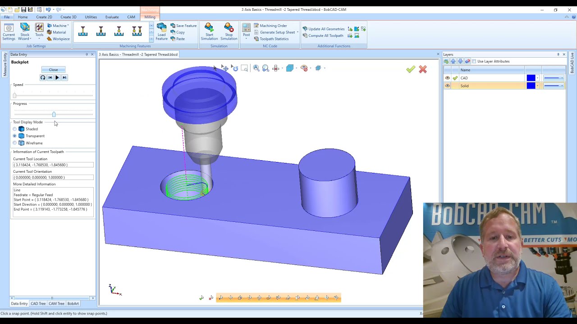The image size is (577, 324).
Task: Click Zoom Previous icon in viewport toolbar
Action: click(x=266, y=68)
